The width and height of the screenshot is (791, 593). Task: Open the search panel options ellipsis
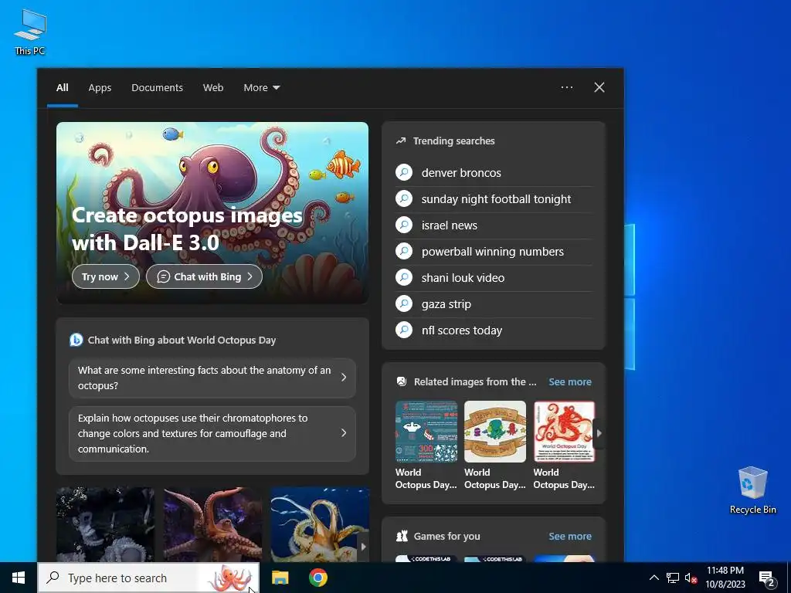tap(566, 87)
